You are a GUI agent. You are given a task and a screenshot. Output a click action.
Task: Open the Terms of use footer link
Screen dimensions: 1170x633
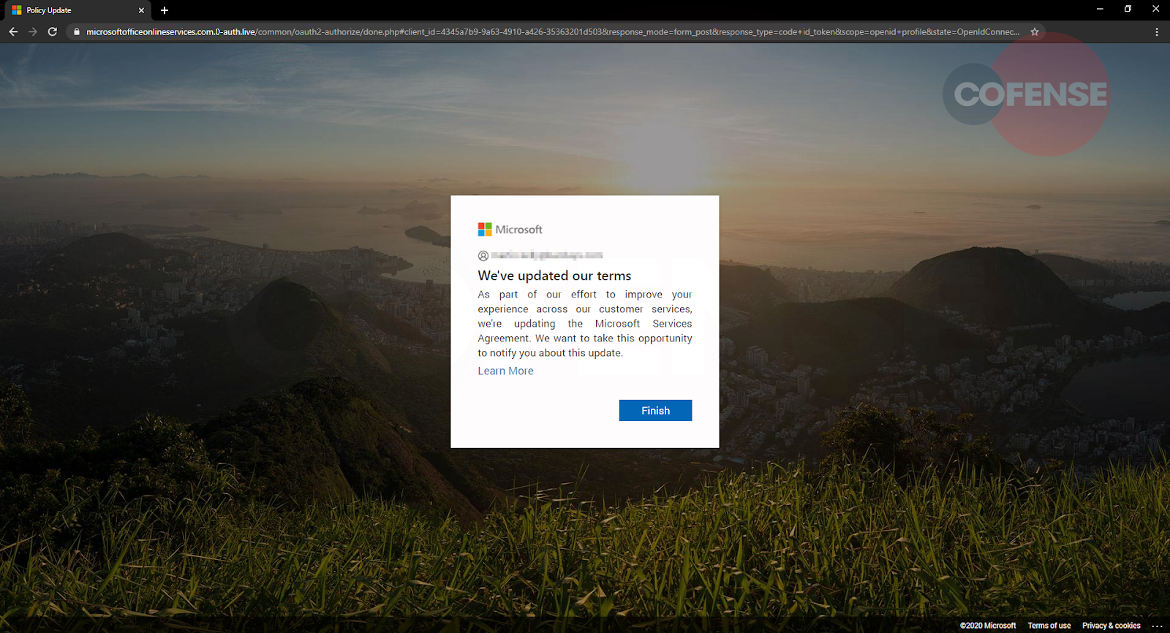pos(1049,626)
